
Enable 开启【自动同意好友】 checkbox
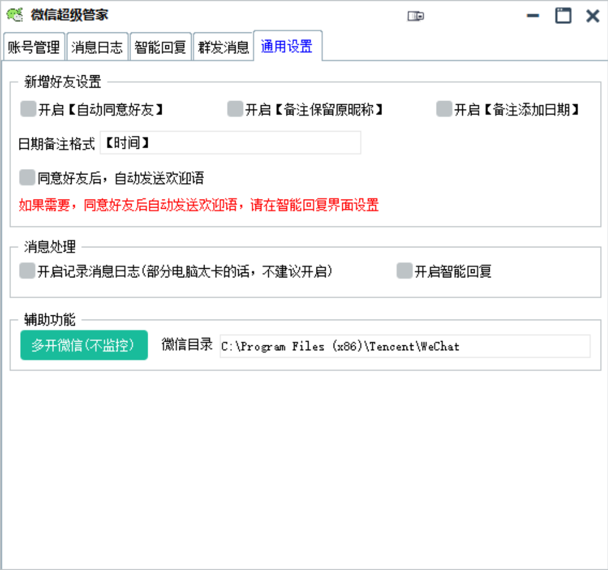pos(28,109)
